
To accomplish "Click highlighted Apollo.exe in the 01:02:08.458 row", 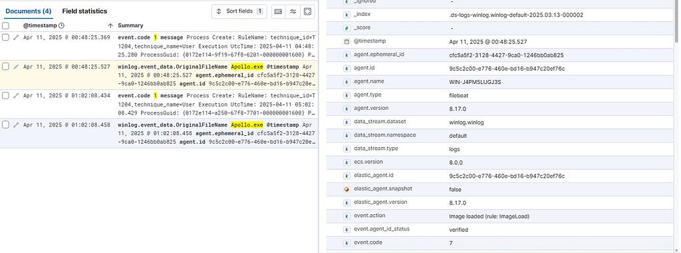I will pos(247,125).
